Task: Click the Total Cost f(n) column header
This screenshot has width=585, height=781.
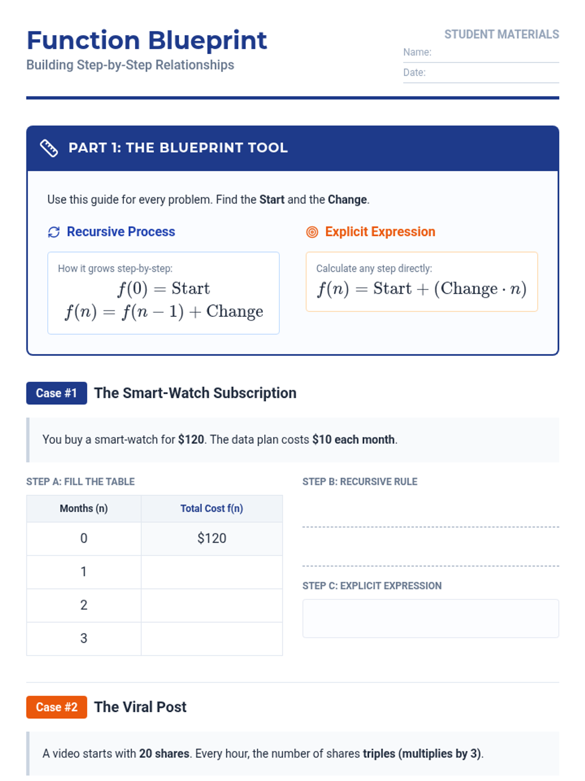Action: click(212, 509)
